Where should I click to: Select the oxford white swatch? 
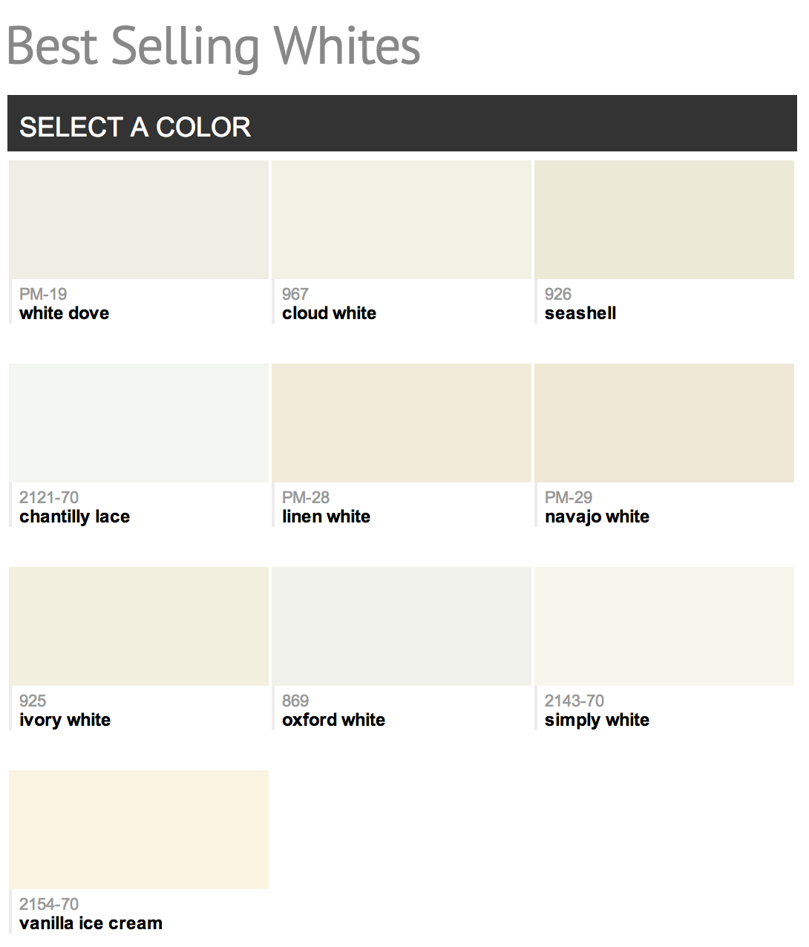pyautogui.click(x=402, y=626)
